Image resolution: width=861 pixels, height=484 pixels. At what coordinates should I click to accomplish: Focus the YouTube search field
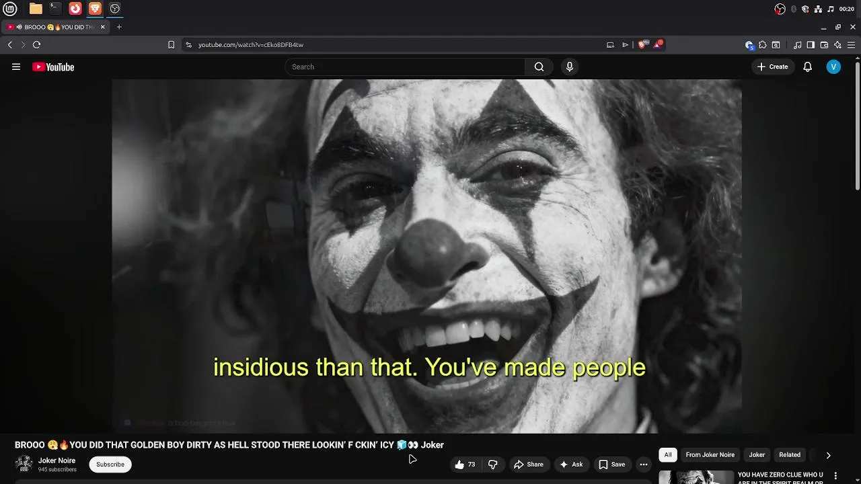tap(405, 67)
